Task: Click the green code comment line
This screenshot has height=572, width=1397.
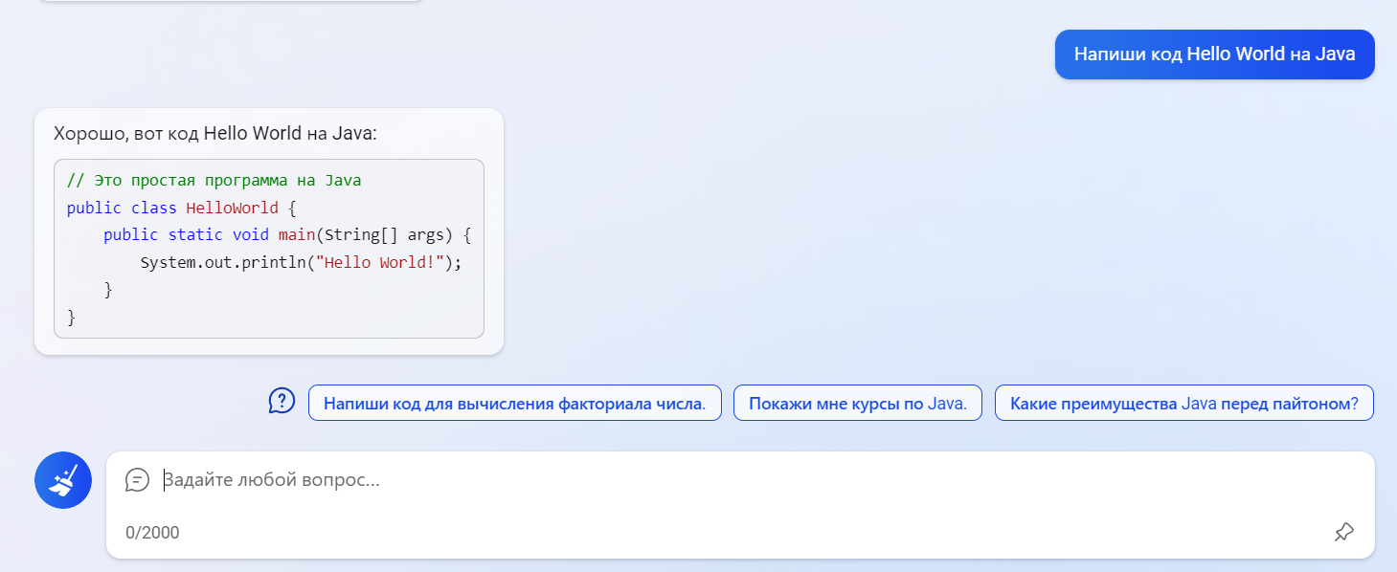Action: [214, 181]
